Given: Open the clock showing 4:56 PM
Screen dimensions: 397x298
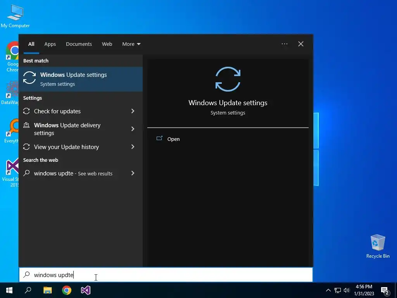Looking at the screenshot, I should [x=364, y=290].
